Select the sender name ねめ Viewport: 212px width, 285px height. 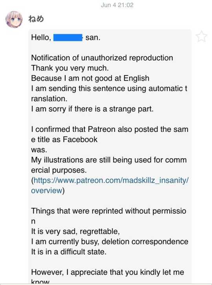pos(36,19)
